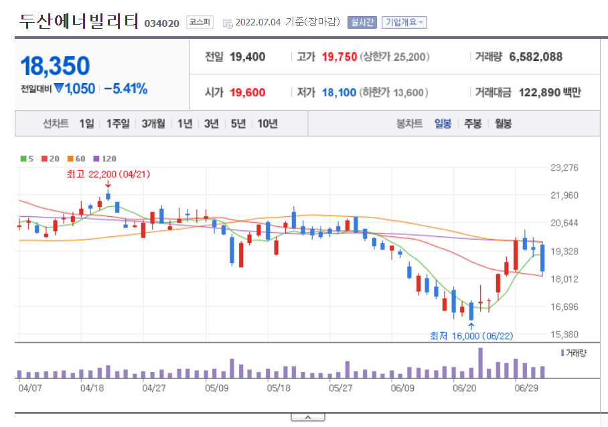Click the open price 19,600
The image size is (608, 427).
pos(247,92)
